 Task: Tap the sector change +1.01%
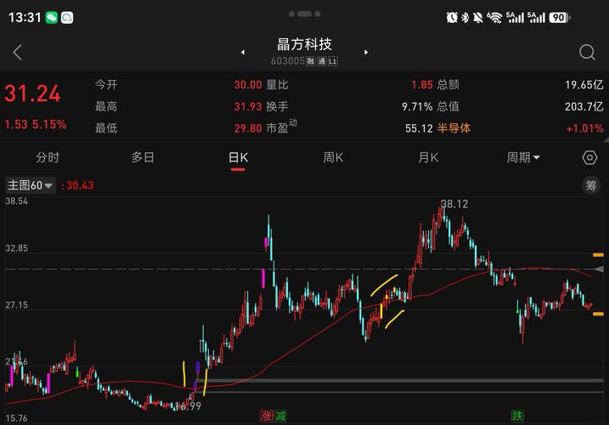pos(584,128)
